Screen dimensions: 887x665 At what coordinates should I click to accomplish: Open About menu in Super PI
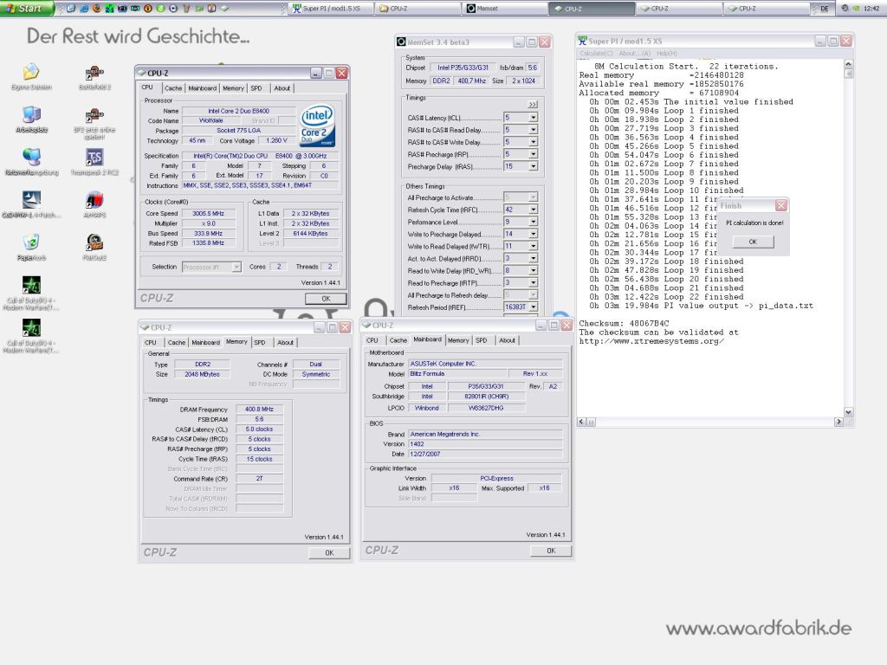coord(635,53)
